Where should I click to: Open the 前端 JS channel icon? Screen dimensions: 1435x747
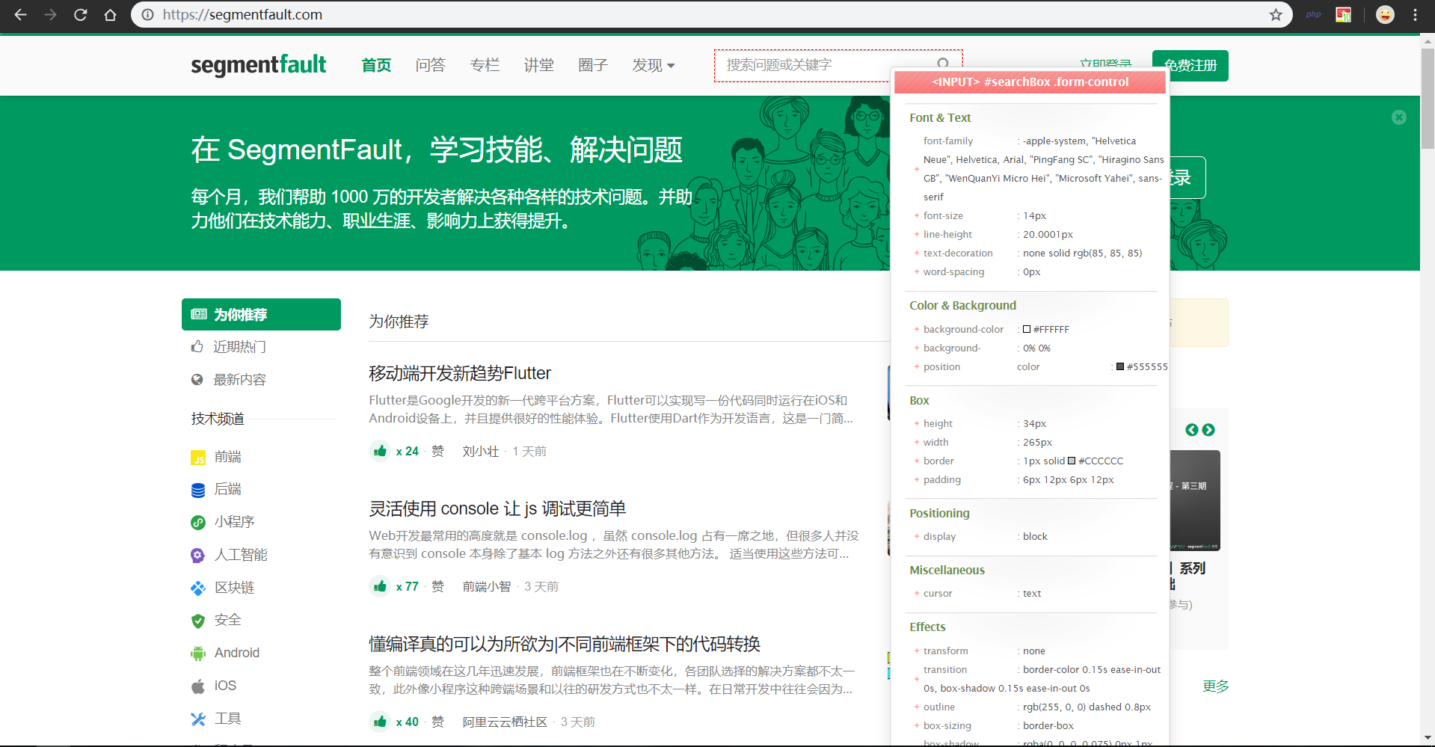198,457
